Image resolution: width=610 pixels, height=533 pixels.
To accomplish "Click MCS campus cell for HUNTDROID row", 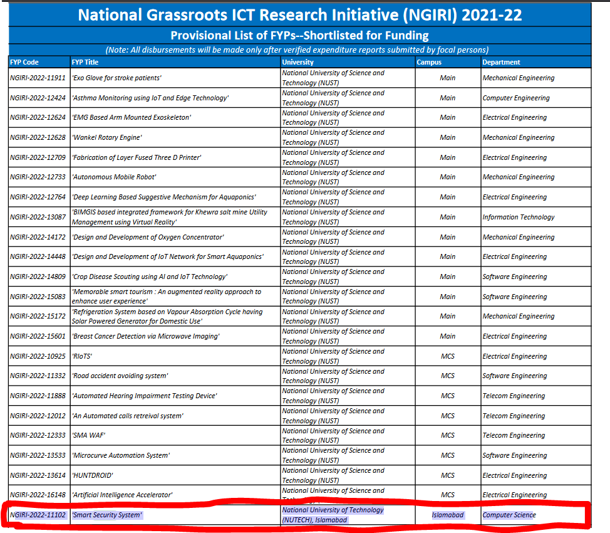I will point(447,476).
